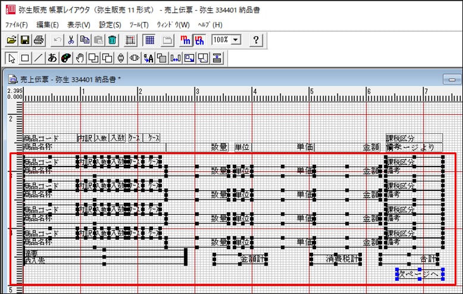Select the arrow pointer tool
463x294 pixels.
(11, 58)
